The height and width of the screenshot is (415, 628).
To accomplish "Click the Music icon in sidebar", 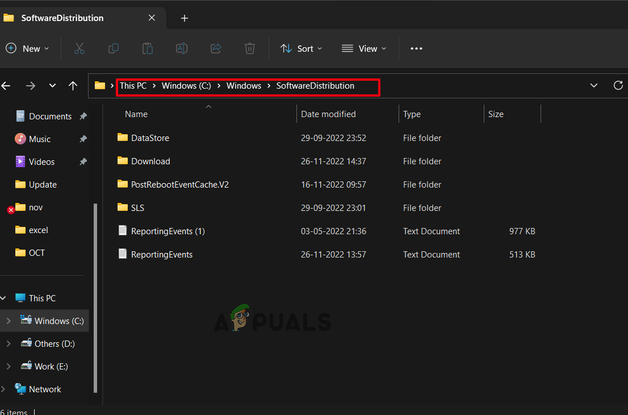I will click(20, 139).
